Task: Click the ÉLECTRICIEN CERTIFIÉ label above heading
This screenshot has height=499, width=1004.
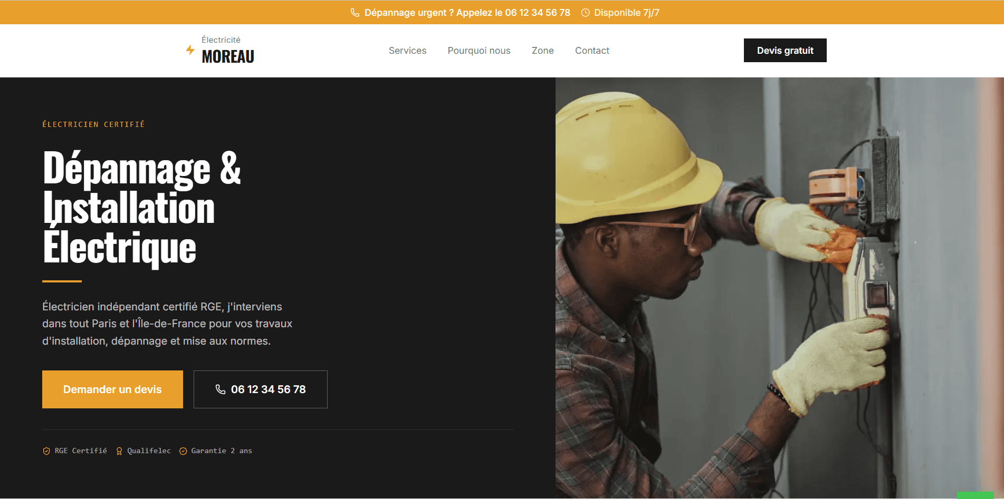Action: 93,124
